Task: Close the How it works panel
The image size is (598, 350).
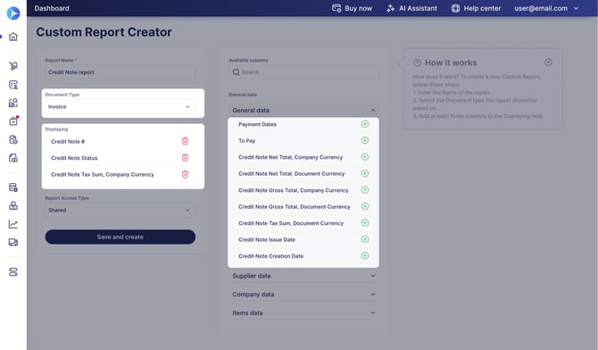Action: tap(548, 62)
